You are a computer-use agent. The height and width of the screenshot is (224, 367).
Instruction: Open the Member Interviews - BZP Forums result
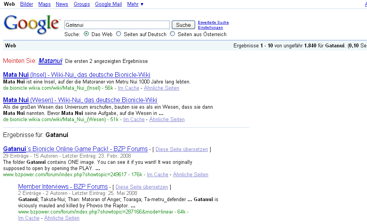click(63, 186)
